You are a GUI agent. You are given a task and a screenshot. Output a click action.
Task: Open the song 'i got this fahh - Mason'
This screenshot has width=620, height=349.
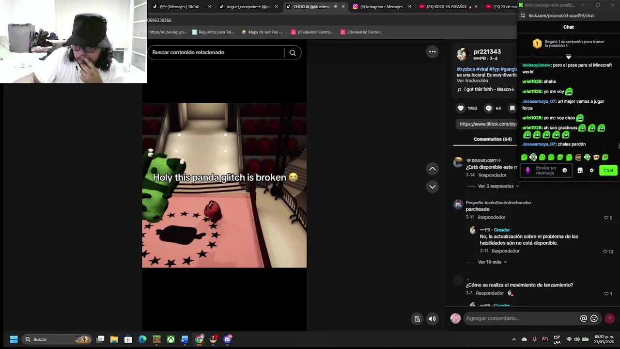(x=489, y=89)
